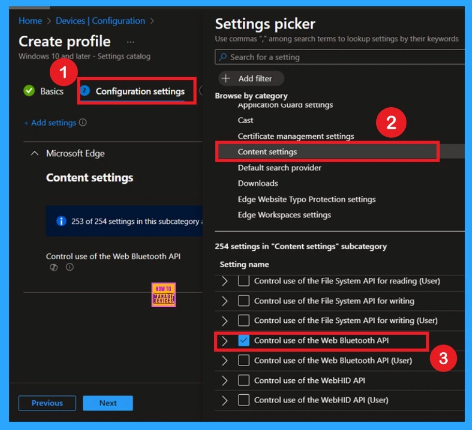
Task: Click the Setting name column header
Action: tap(244, 264)
